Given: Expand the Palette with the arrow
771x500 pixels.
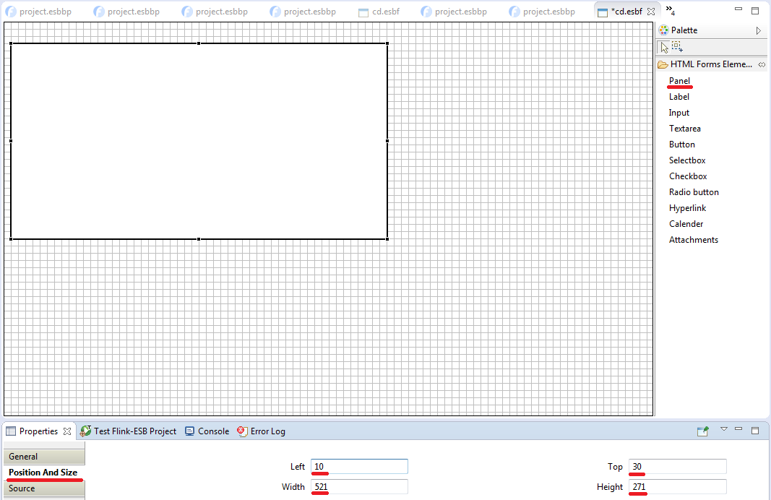Looking at the screenshot, I should point(758,30).
